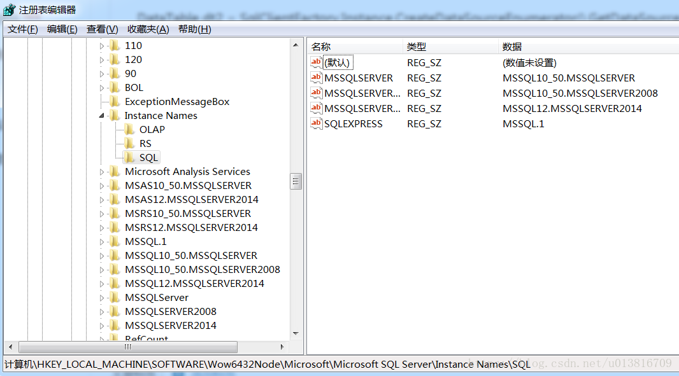Collapse the Instance Names tree node
The height and width of the screenshot is (376, 679).
coord(101,116)
